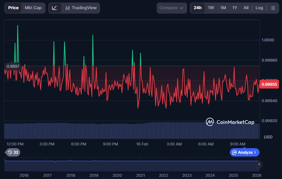Open chart settings sliders icon
This screenshot has height=179, width=282.
coord(273,8)
